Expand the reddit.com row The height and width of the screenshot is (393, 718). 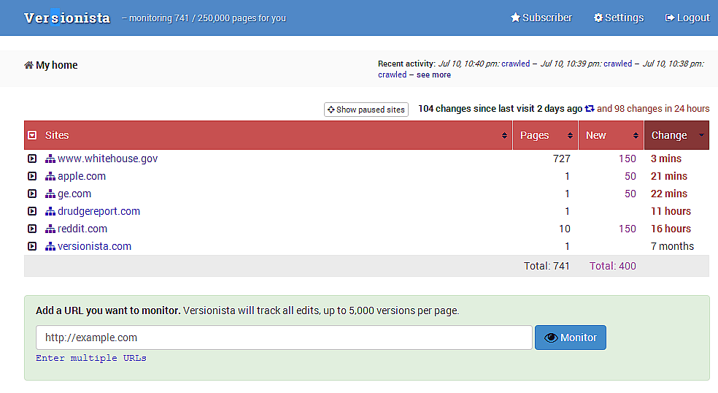click(32, 229)
